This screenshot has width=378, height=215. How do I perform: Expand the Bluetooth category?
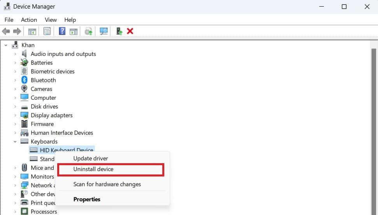(x=15, y=80)
